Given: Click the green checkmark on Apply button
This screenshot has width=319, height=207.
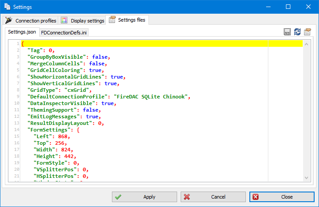Looking at the screenshot, I should tap(118, 197).
